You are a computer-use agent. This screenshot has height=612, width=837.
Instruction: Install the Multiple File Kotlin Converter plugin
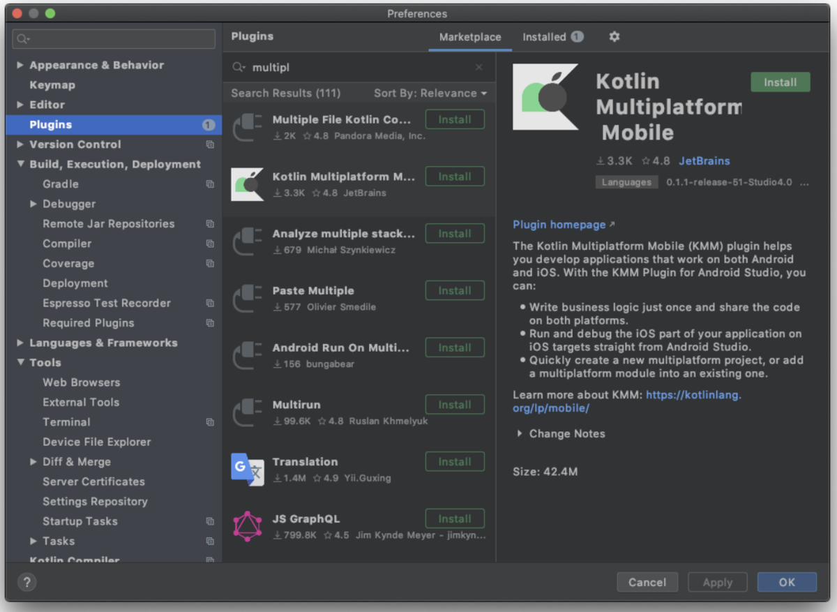tap(455, 120)
